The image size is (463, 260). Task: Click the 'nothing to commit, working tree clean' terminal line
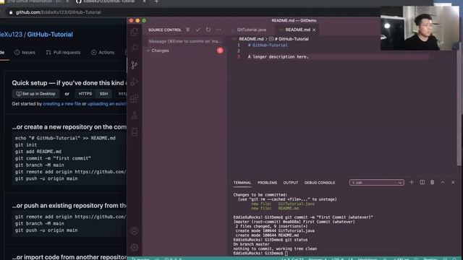pos(275,248)
